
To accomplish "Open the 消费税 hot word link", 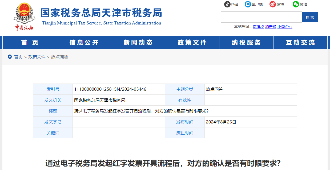I will (271, 26).
